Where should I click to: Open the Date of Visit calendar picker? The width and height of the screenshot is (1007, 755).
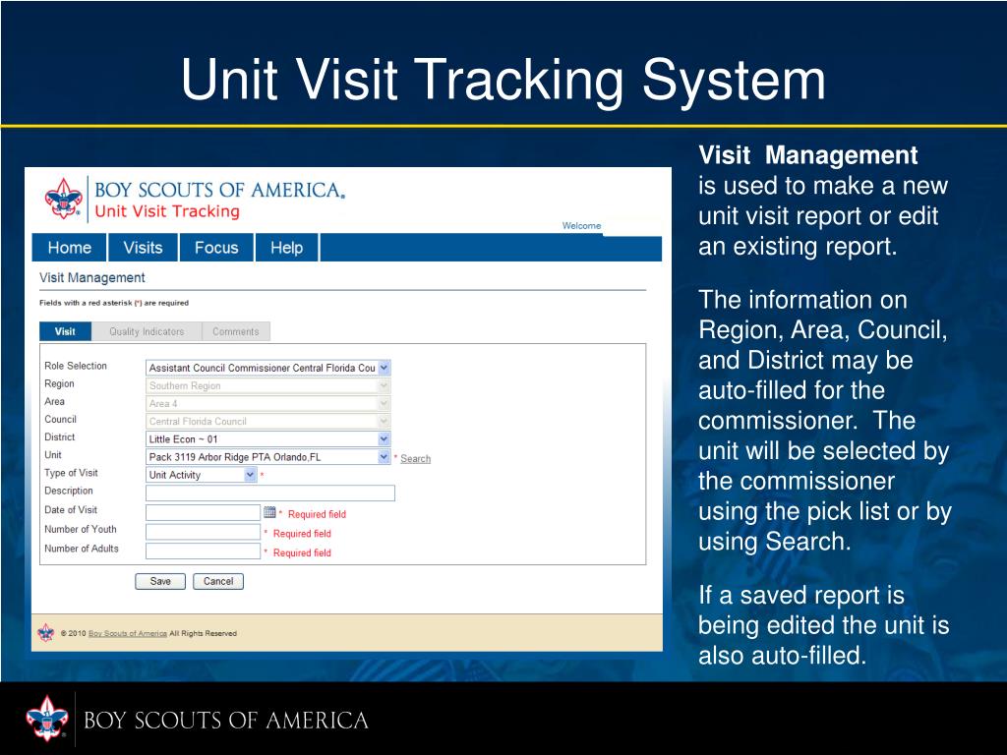point(269,511)
